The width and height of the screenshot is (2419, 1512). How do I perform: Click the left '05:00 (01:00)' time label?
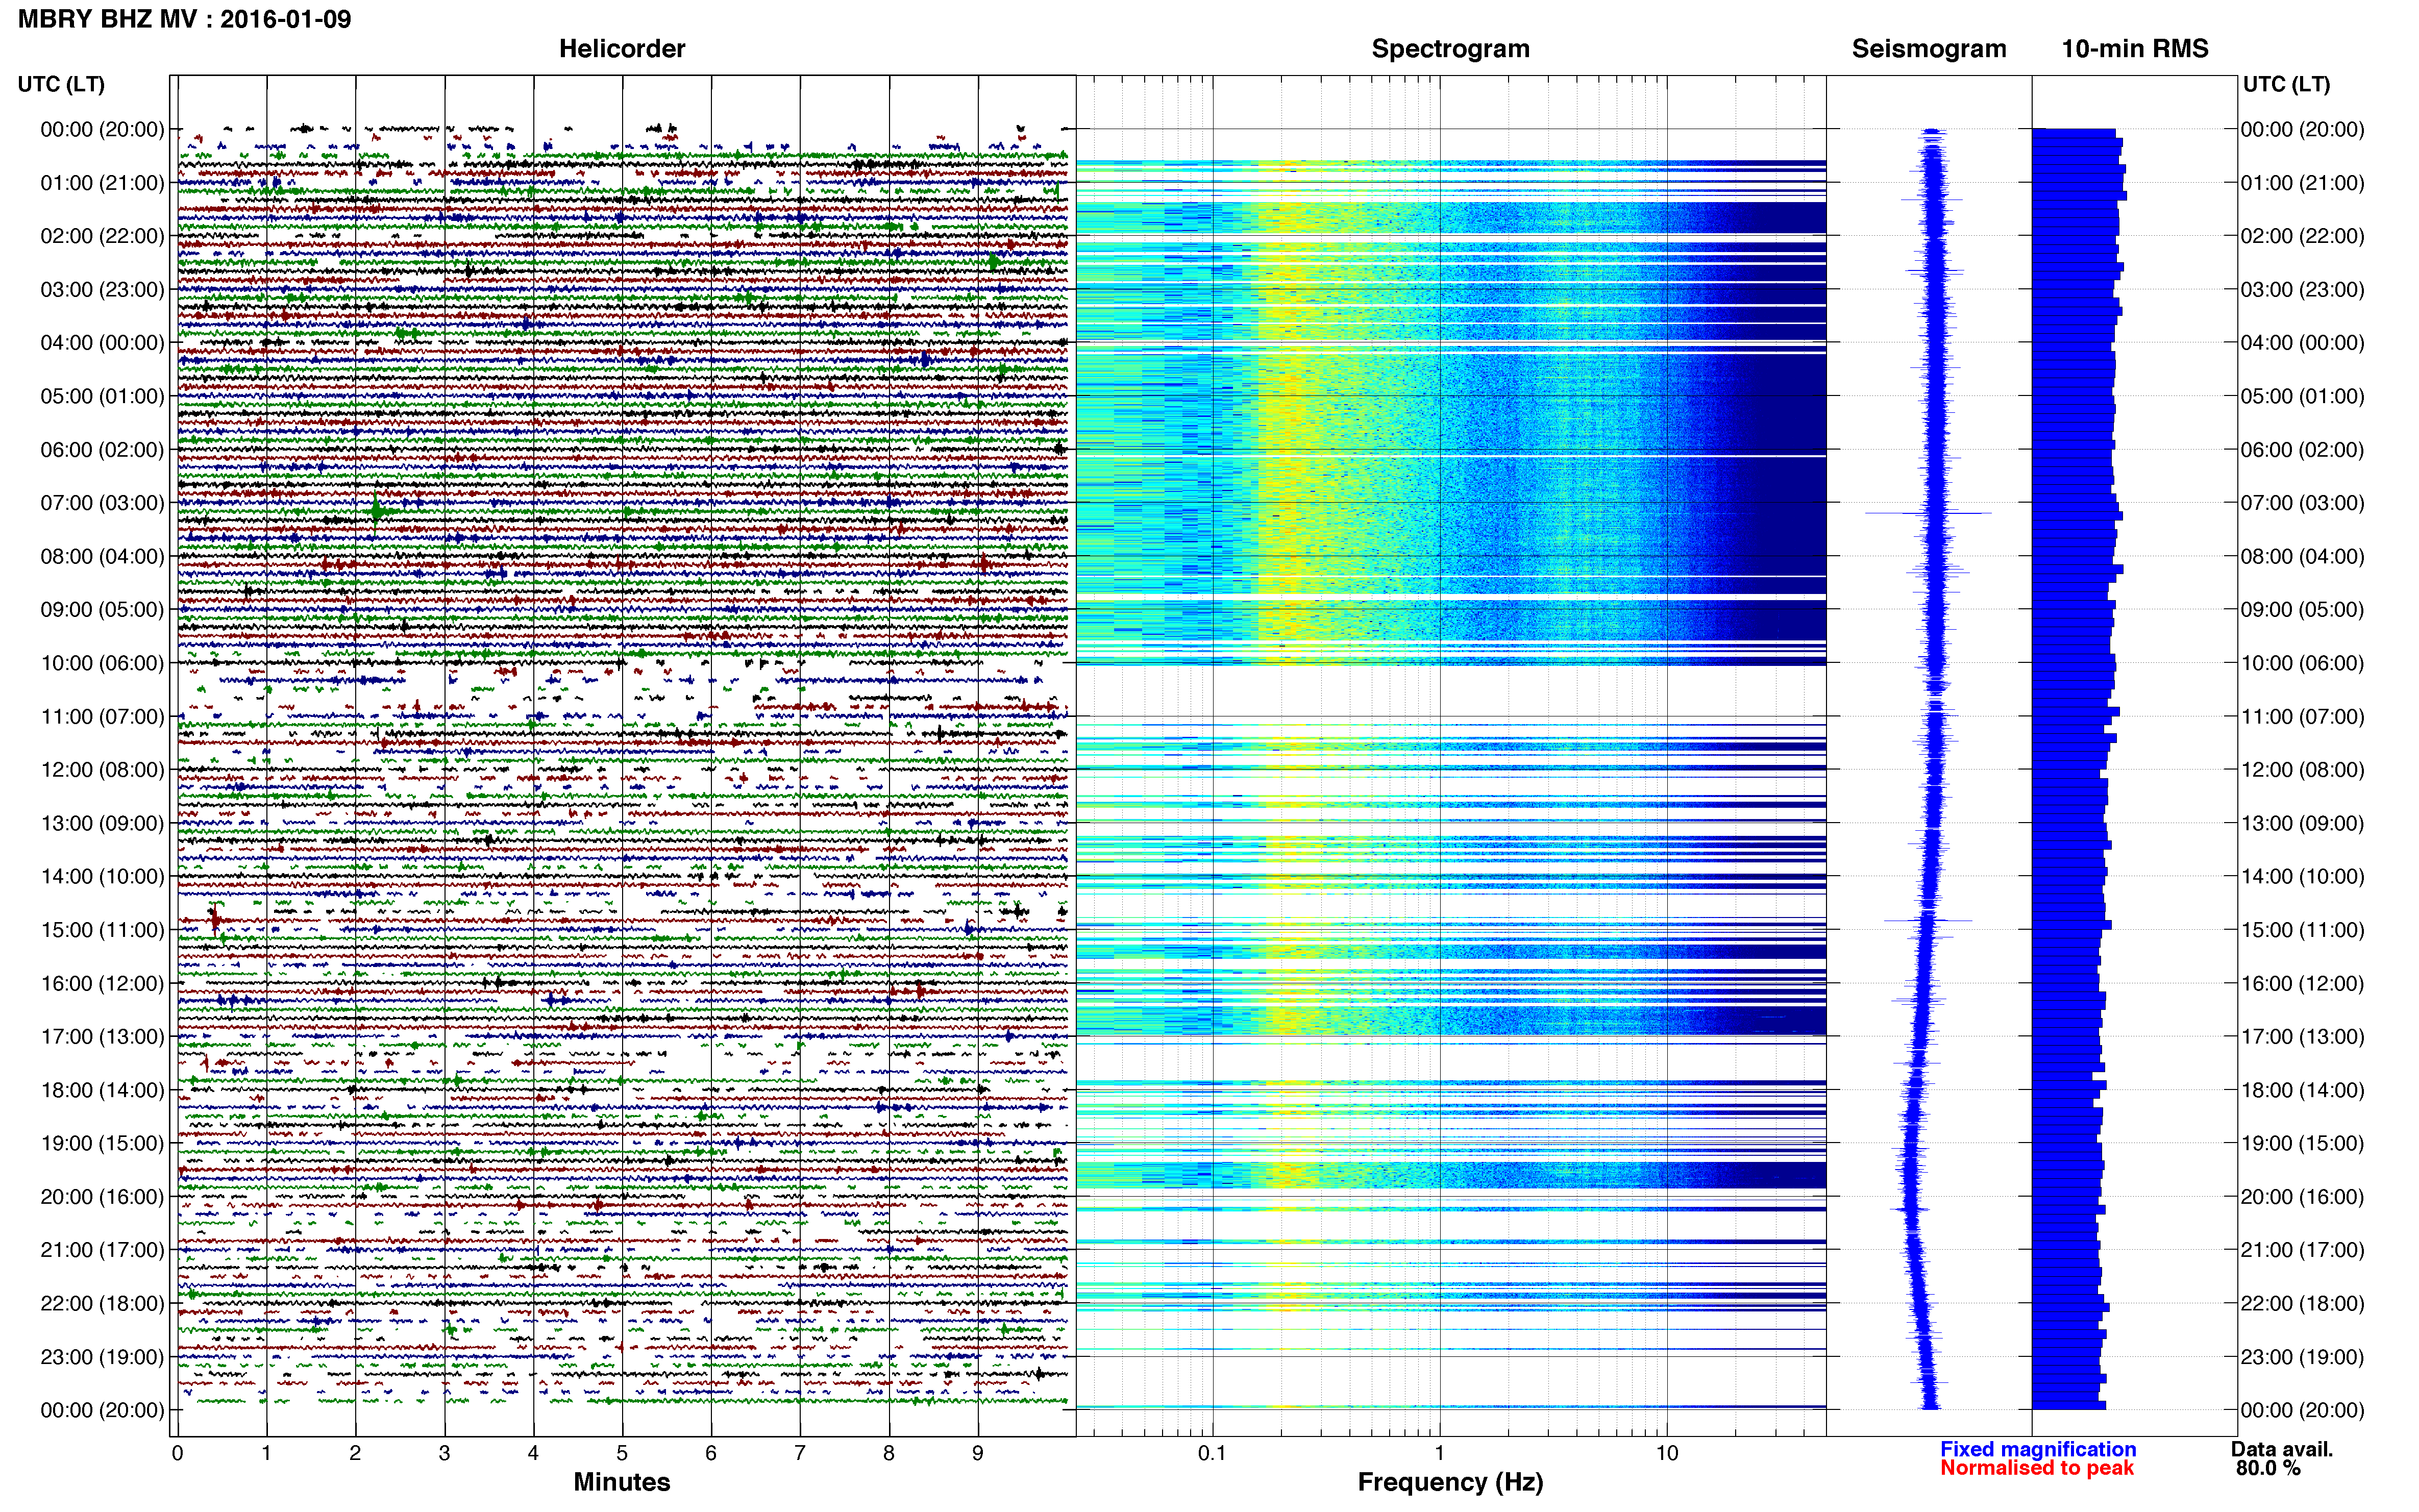pos(102,396)
